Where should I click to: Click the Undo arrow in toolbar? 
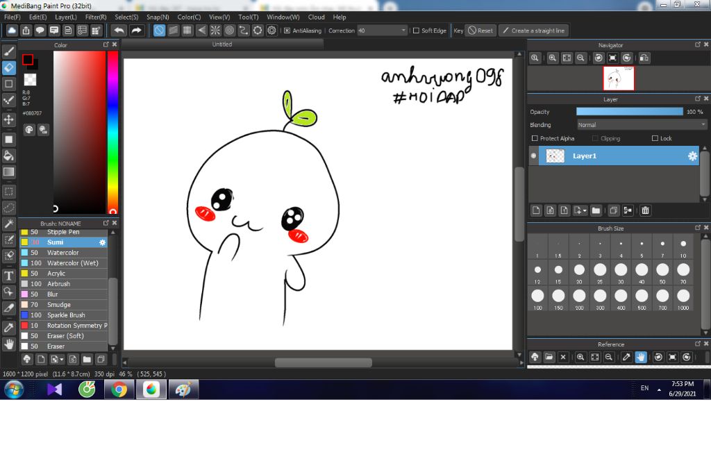119,31
